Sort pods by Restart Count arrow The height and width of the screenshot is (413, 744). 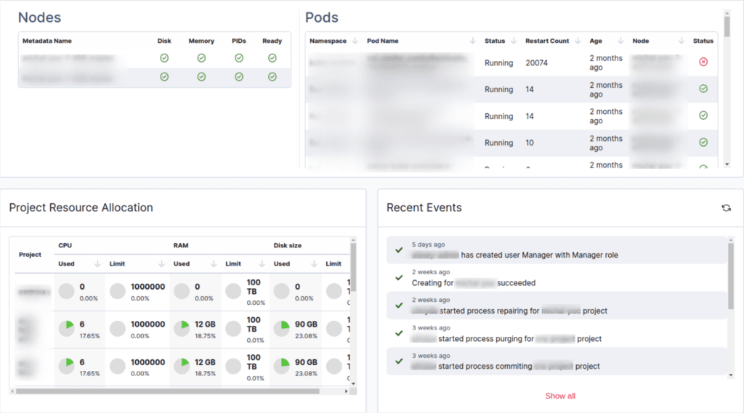tap(578, 41)
